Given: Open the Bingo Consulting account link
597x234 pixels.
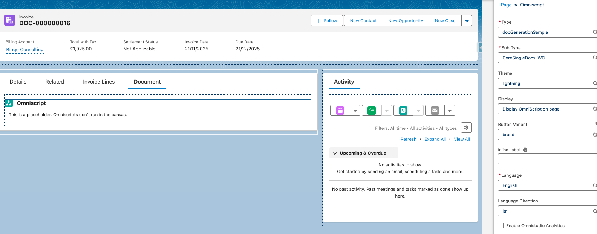Looking at the screenshot, I should click(x=25, y=50).
